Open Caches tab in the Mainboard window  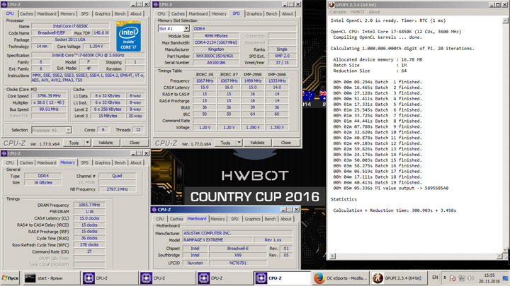pos(176,219)
